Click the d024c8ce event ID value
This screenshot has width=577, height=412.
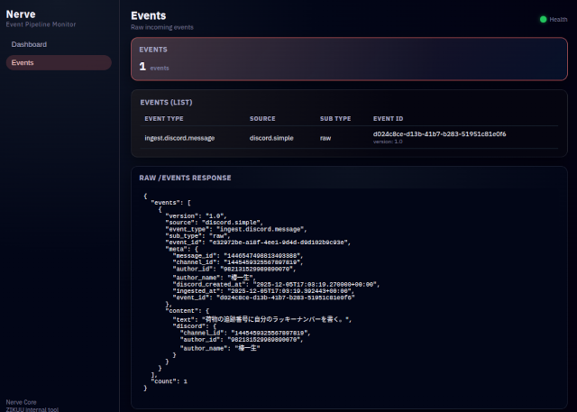(439, 134)
